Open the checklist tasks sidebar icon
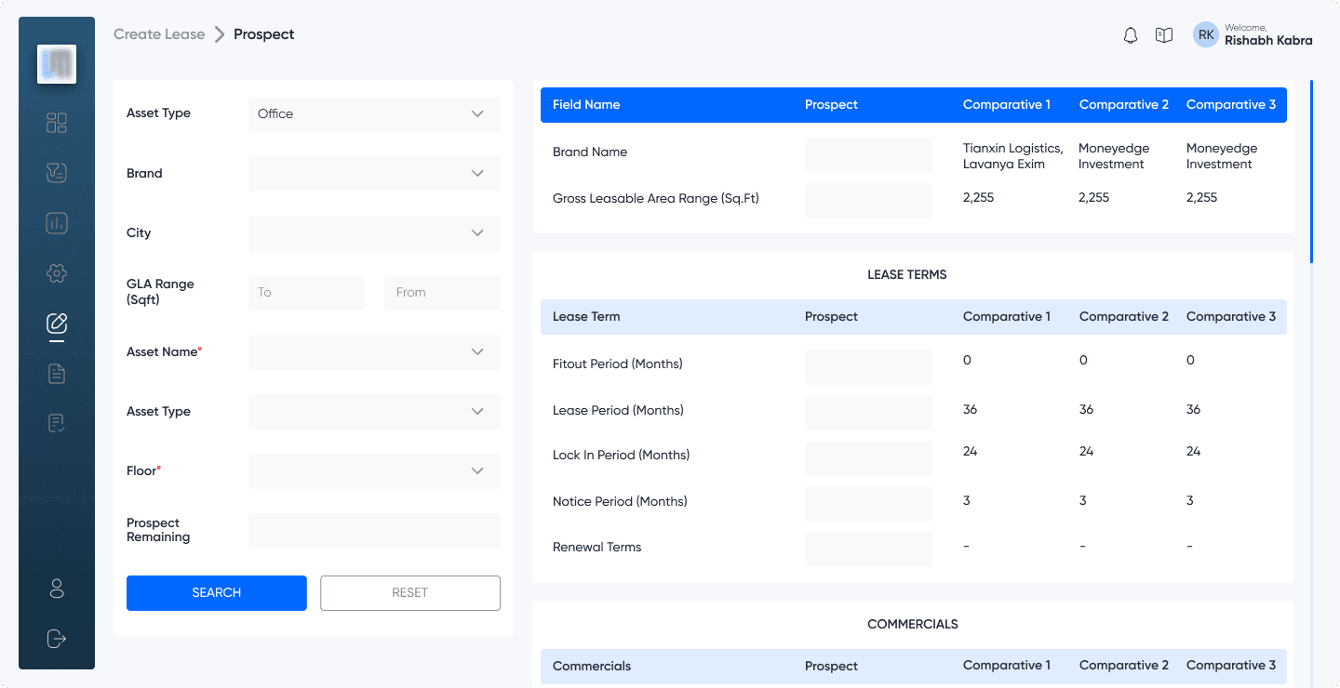 pos(57,173)
